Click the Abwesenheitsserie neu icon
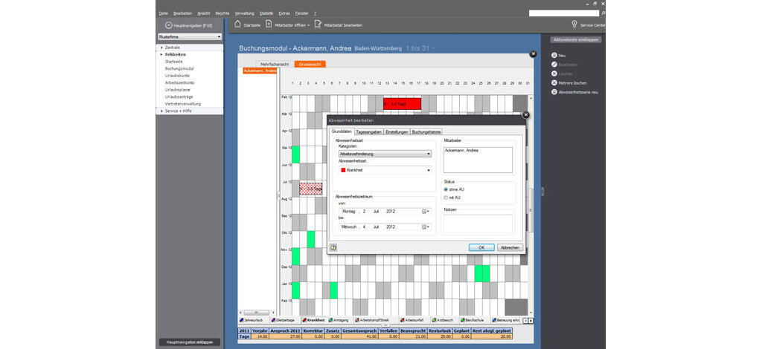 tap(554, 91)
